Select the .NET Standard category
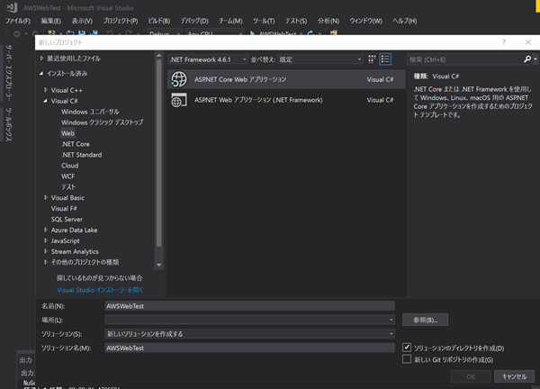 click(81, 155)
